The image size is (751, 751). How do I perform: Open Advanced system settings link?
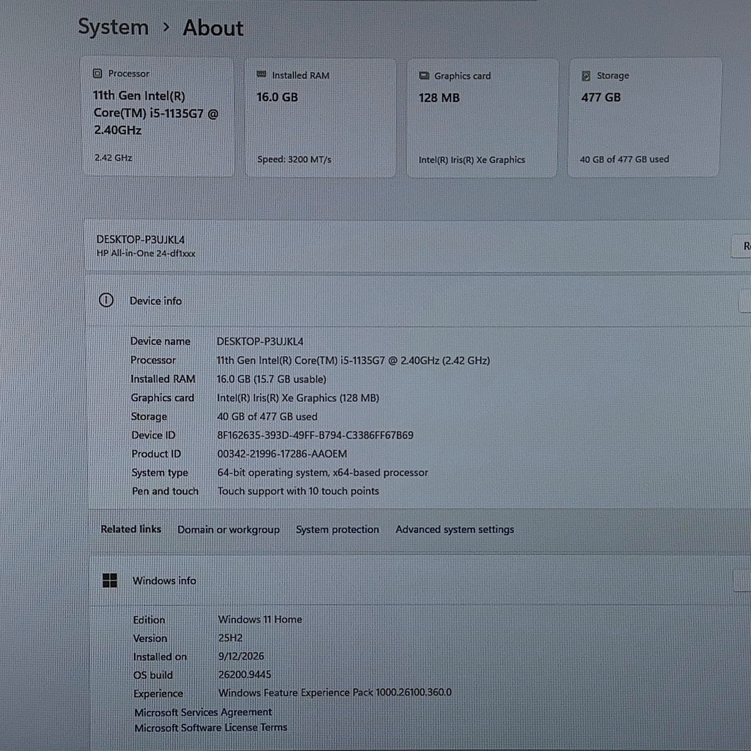tap(455, 529)
